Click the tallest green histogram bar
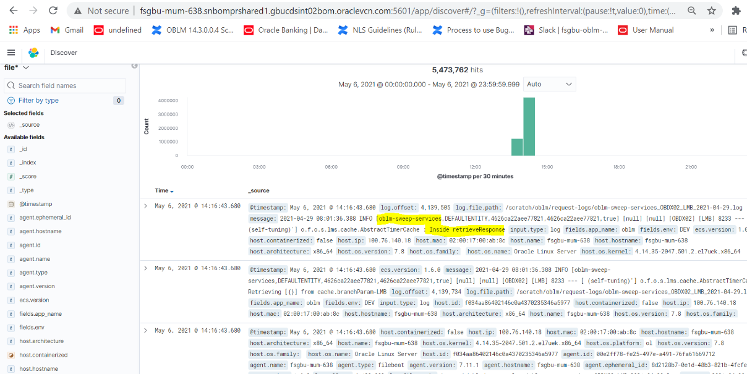This screenshot has height=374, width=747. click(529, 126)
